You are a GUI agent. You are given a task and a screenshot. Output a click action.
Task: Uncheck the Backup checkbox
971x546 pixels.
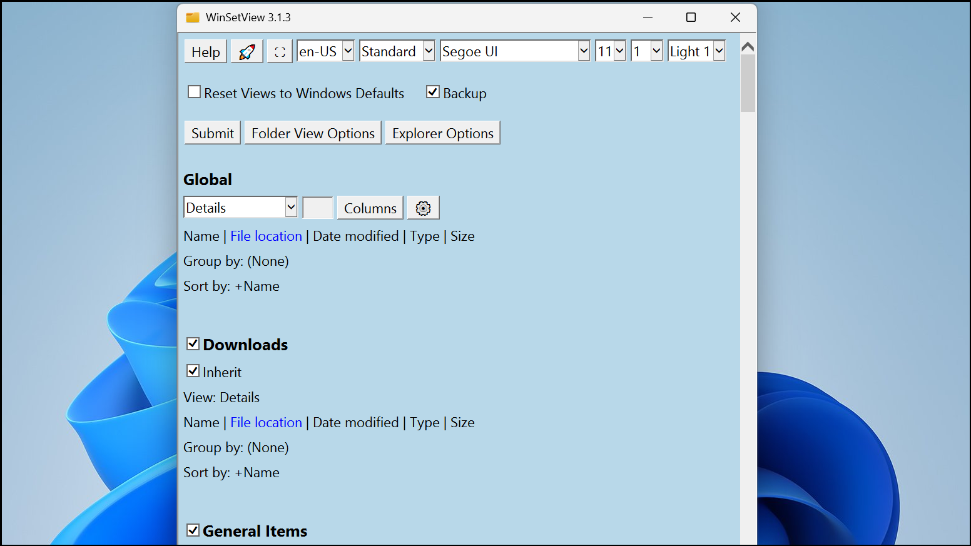(433, 92)
